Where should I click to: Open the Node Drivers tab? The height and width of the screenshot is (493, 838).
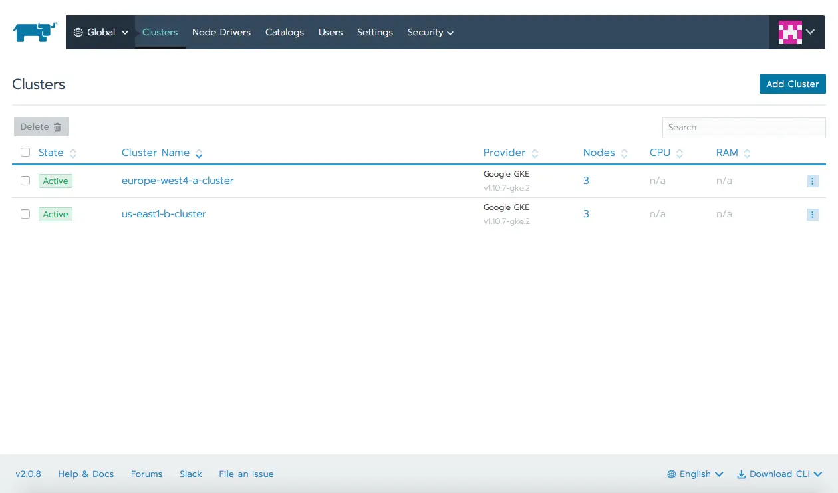221,32
